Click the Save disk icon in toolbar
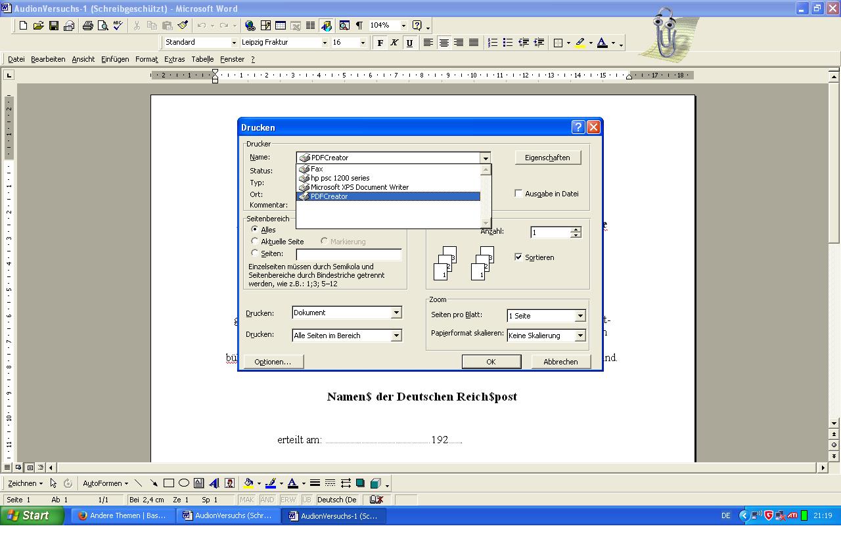Viewport: 841px width, 545px height. tap(54, 26)
